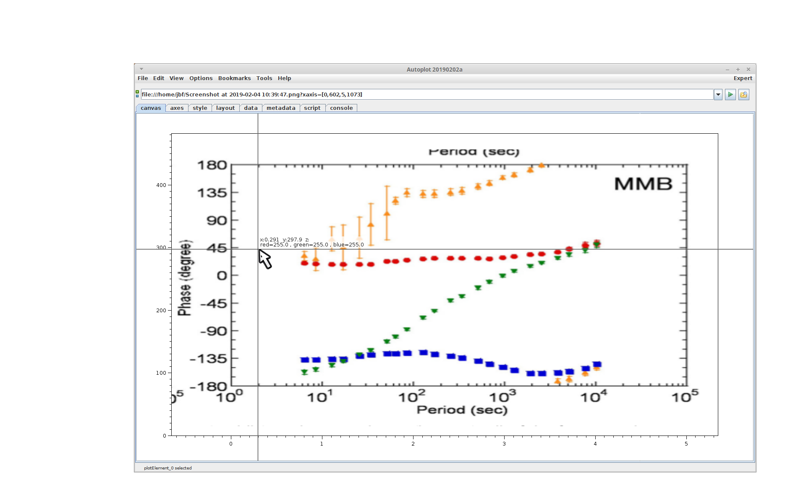Open the window menu arrow in the title bar

[x=141, y=69]
